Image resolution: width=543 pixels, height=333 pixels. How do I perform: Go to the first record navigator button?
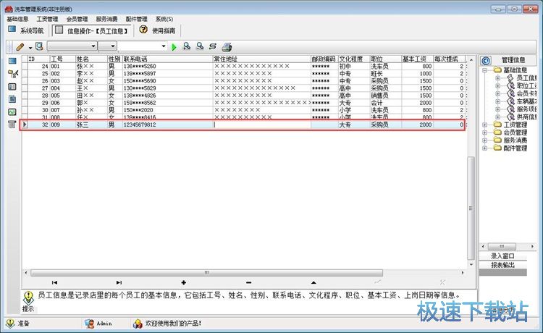point(54,283)
